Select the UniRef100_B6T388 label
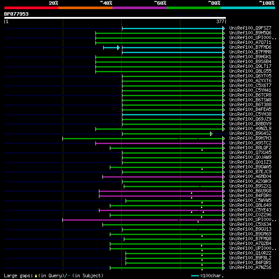Screen dimensions: 279x279 (x=250, y=105)
